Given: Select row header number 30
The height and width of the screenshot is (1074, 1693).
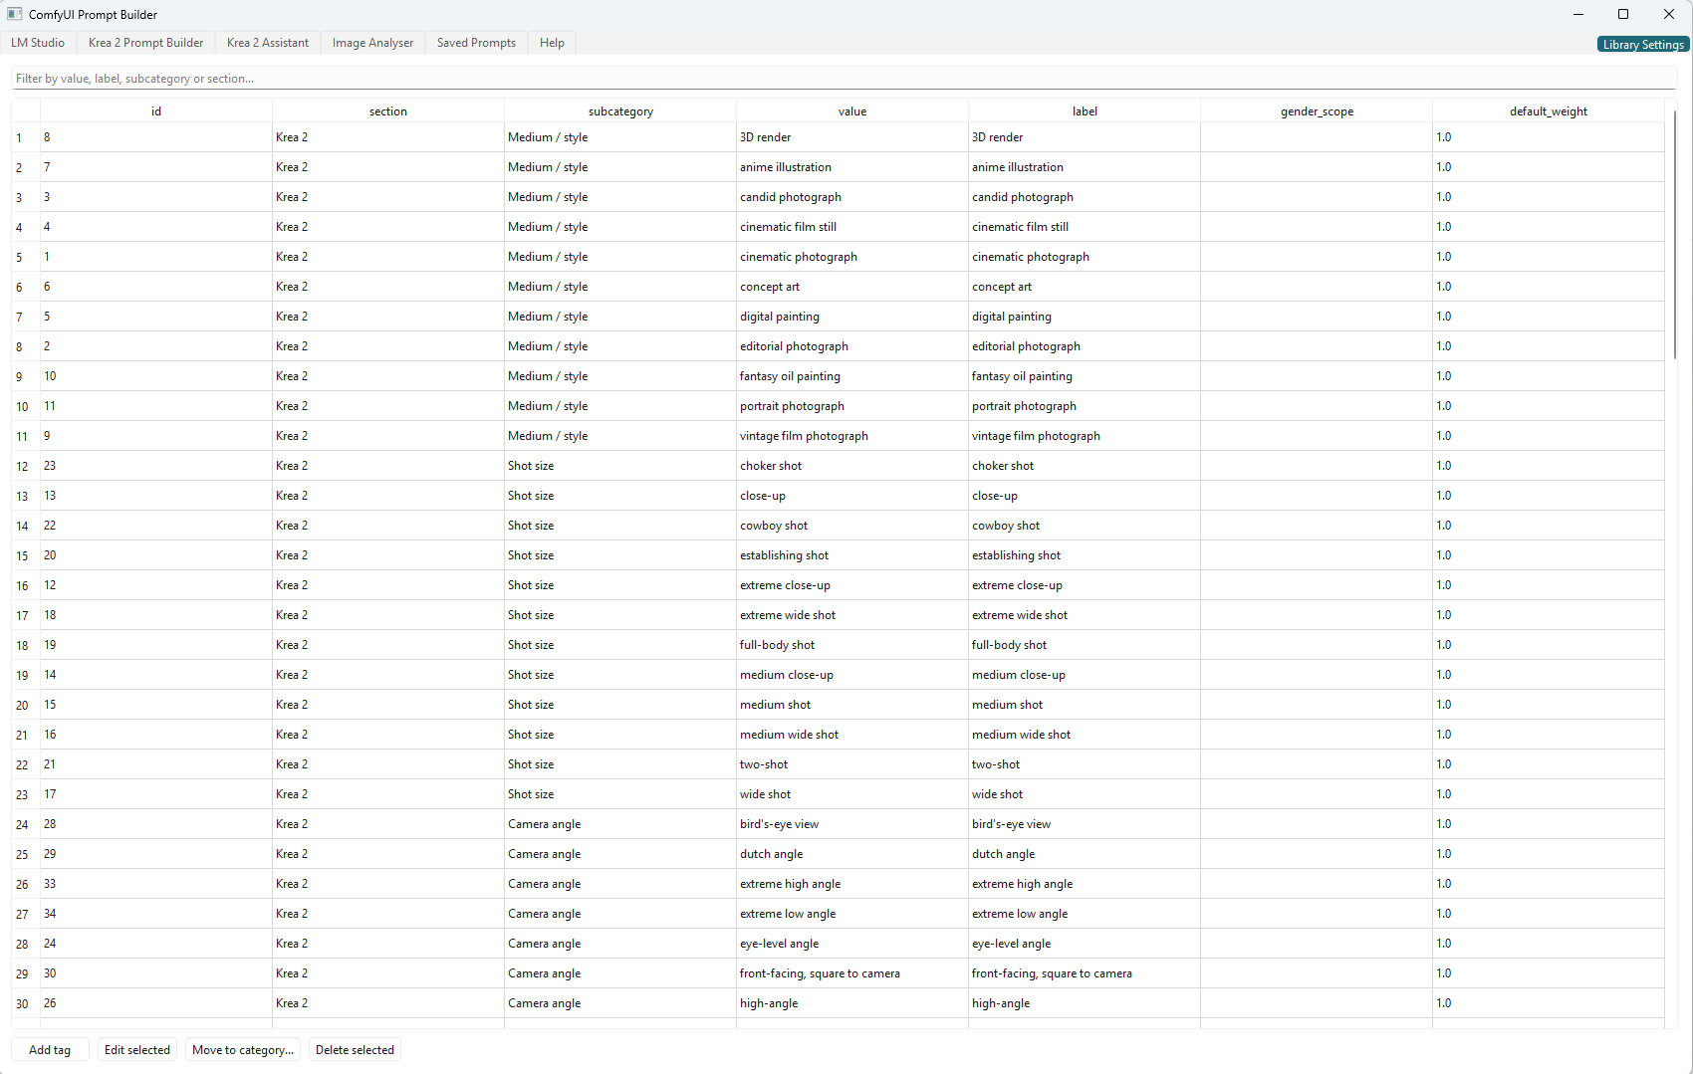Looking at the screenshot, I should (26, 1003).
